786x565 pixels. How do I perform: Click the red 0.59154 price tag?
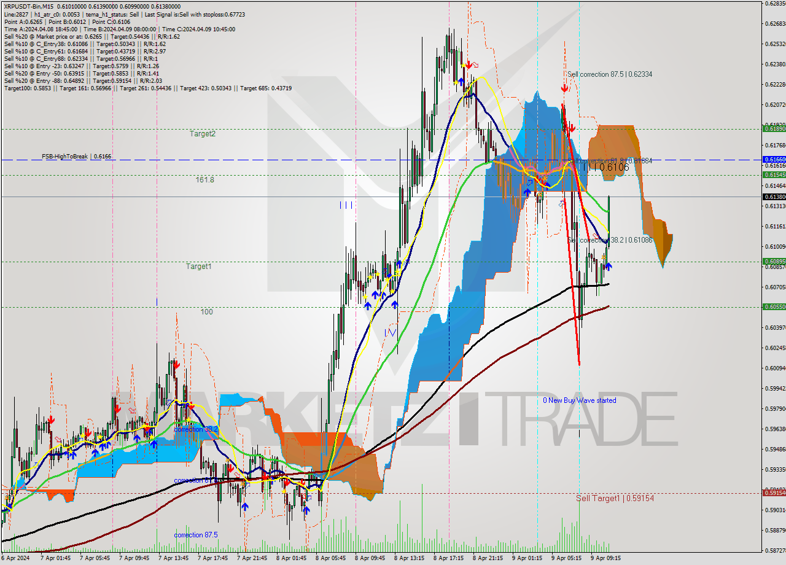[x=774, y=493]
